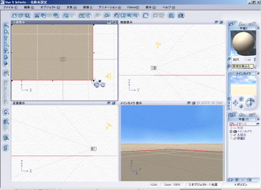Toggle the レイヤー1 layer checkbox
The height and width of the screenshot is (190, 261).
pyautogui.click(x=231, y=124)
